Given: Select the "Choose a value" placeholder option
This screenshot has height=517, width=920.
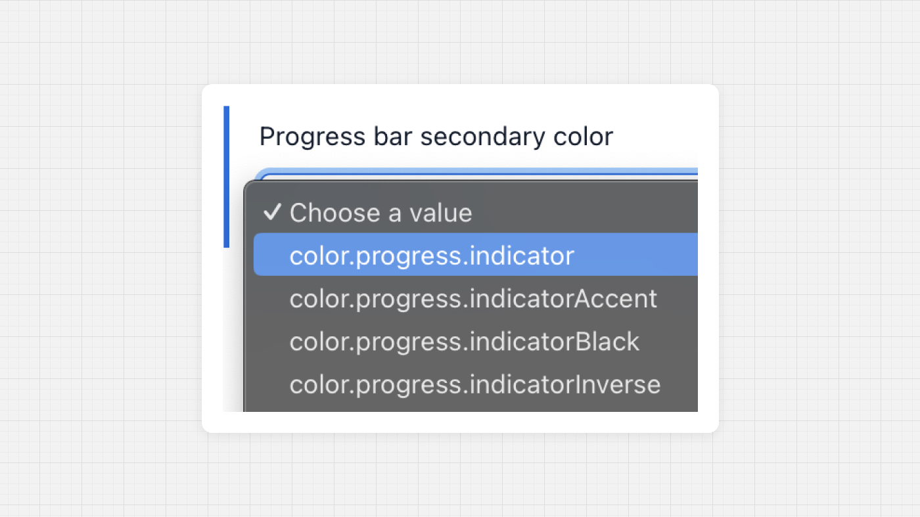Looking at the screenshot, I should click(x=380, y=213).
